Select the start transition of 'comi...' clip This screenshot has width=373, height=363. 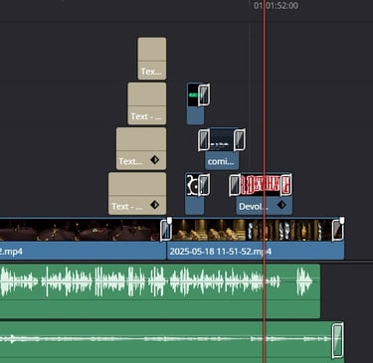(x=204, y=140)
